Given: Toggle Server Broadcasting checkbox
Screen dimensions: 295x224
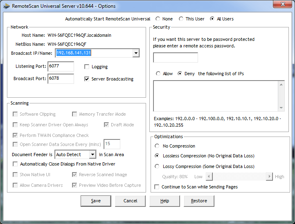Looking at the screenshot, I should 87,79.
